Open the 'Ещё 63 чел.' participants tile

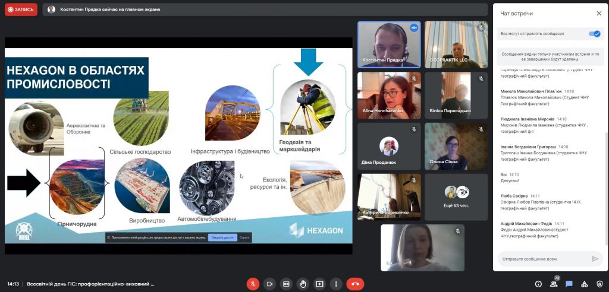[x=456, y=197]
